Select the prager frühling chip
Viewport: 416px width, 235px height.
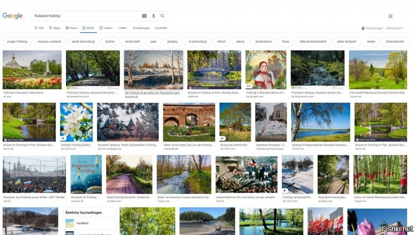(x=17, y=42)
